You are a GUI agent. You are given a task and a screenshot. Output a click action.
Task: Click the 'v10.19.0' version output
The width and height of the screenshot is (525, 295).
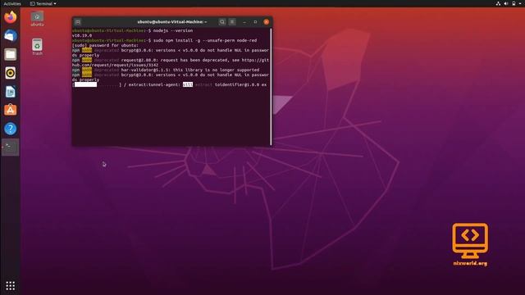click(x=82, y=35)
